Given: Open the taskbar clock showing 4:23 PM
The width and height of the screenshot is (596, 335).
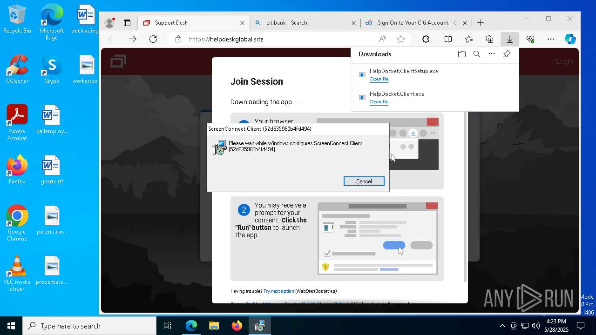Looking at the screenshot, I should 556,326.
